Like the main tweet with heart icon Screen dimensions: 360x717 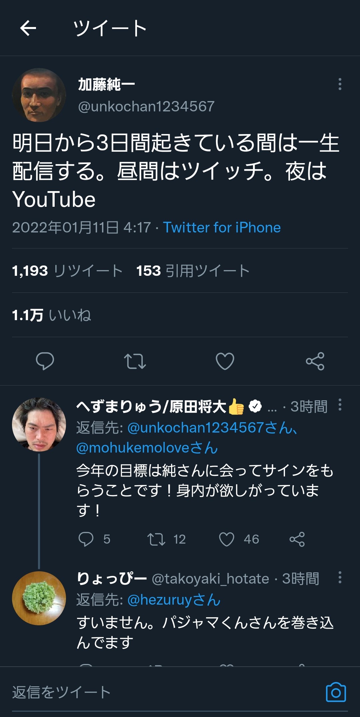coord(225,361)
